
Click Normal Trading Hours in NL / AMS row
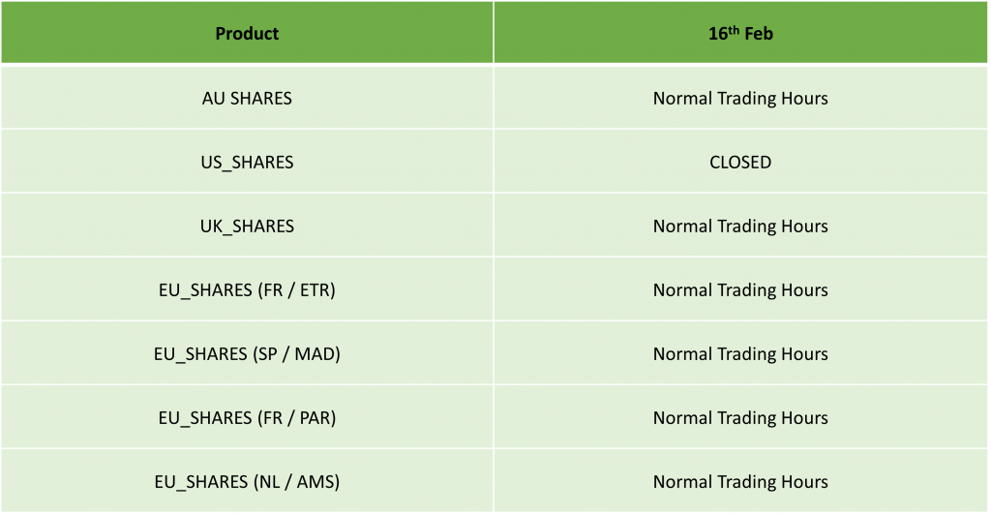(740, 482)
